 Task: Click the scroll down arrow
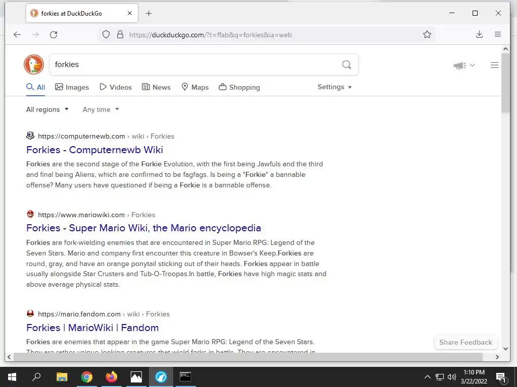click(505, 349)
